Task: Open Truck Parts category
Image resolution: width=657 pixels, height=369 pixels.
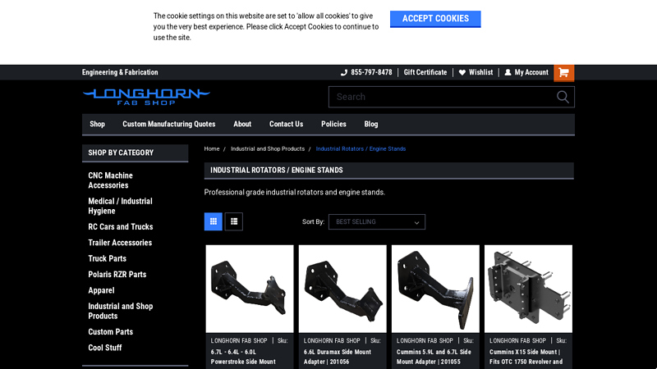Action: pos(108,258)
